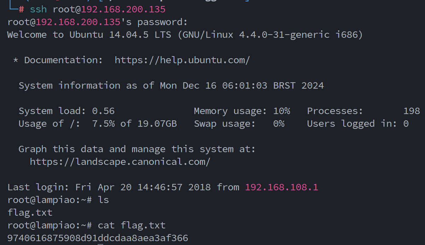The image size is (425, 245).
Task: Click the IP address in the ssh command
Action: click(x=123, y=9)
